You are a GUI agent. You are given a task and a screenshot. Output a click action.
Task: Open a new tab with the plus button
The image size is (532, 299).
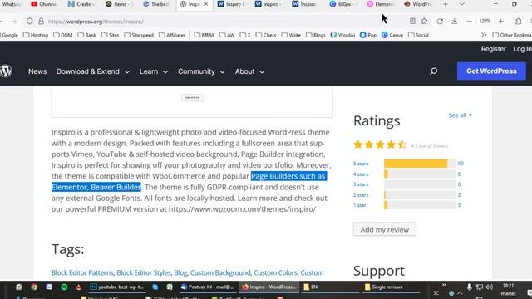[x=446, y=4]
